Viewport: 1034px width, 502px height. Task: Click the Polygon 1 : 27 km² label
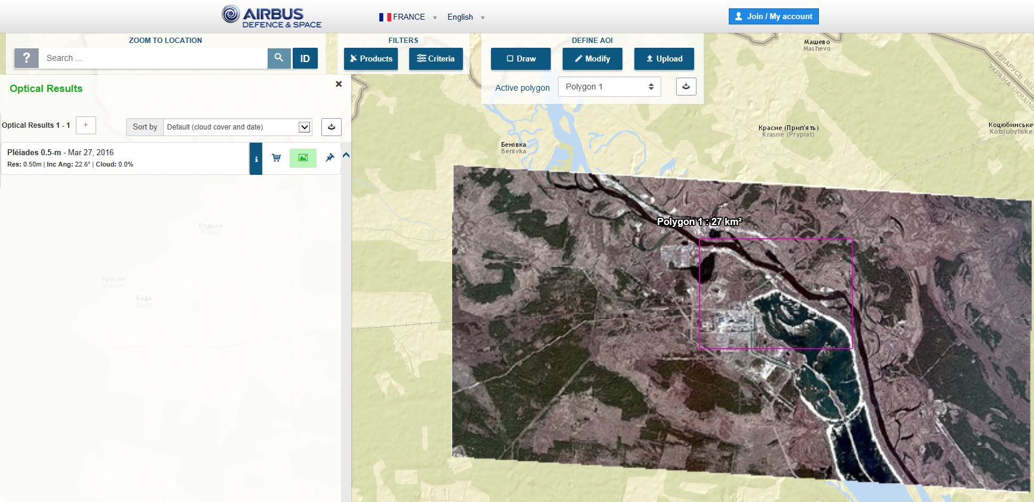click(x=699, y=221)
